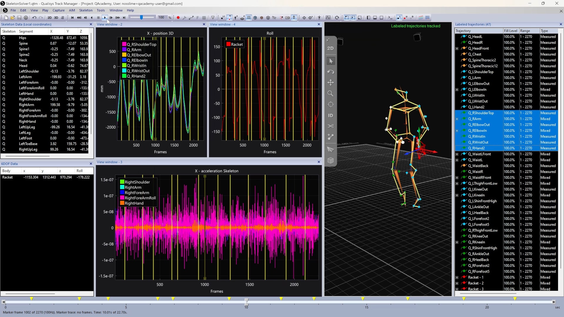Click the Stop playback button
Screen dimensions: 564x317
[98, 18]
